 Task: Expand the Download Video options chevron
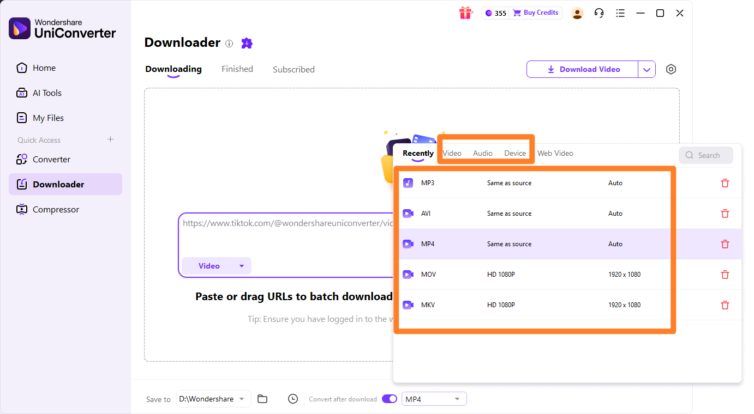tap(647, 69)
